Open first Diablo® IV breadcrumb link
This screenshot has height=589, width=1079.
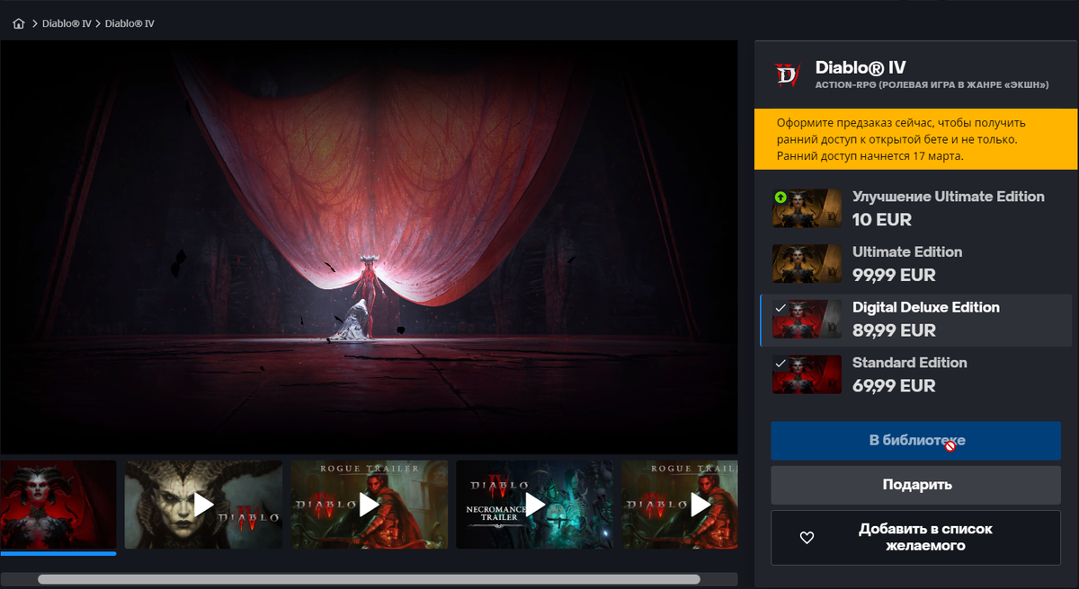[67, 23]
